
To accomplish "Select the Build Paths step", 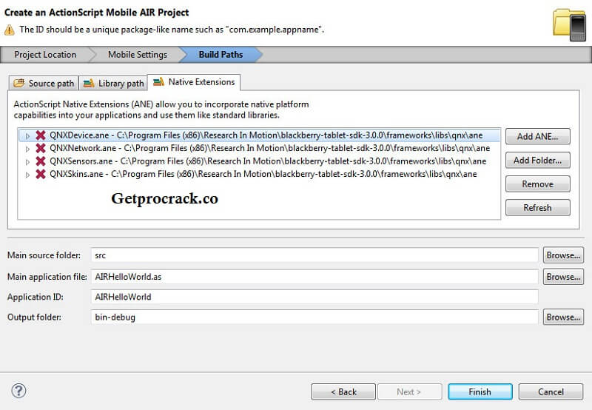I will pyautogui.click(x=221, y=55).
